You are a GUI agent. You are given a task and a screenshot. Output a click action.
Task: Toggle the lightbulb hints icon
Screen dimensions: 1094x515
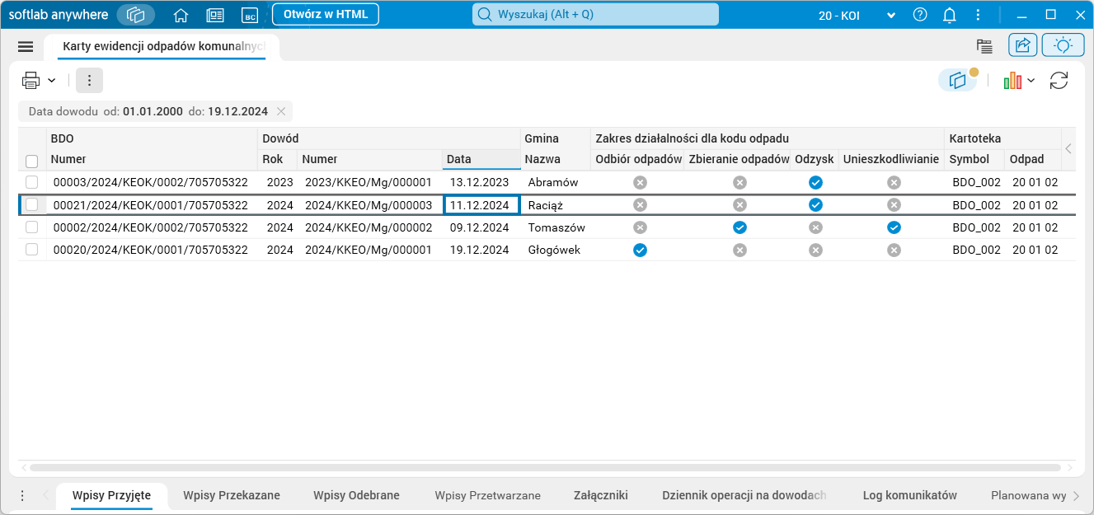tap(1063, 45)
